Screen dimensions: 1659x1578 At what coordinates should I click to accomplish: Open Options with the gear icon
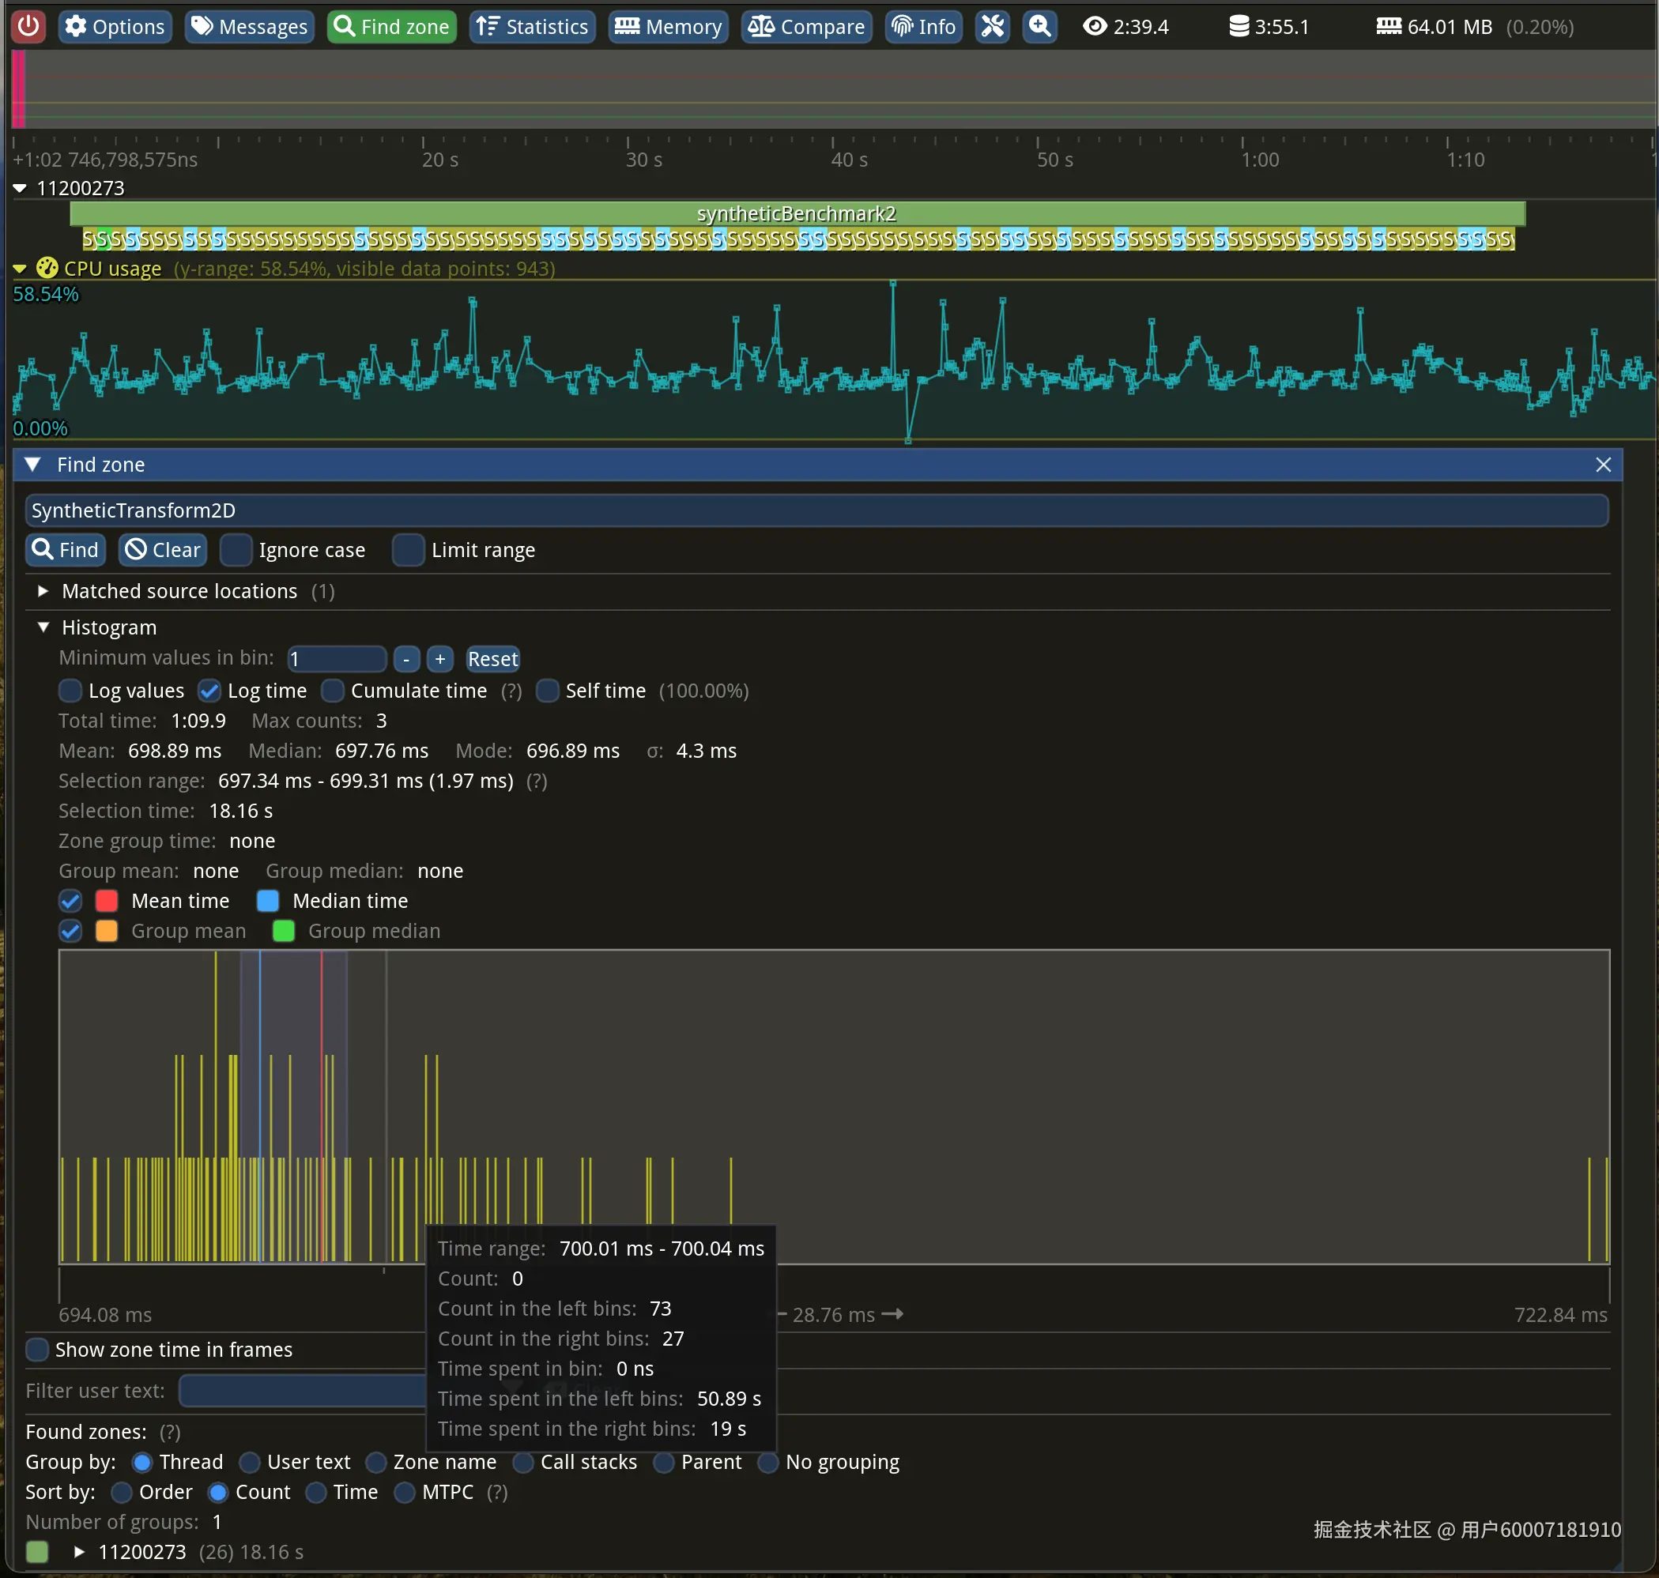[x=115, y=26]
